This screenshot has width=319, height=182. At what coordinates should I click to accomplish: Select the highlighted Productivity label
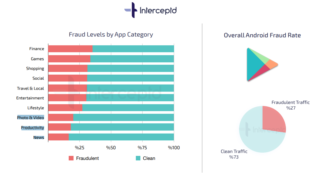point(32,128)
